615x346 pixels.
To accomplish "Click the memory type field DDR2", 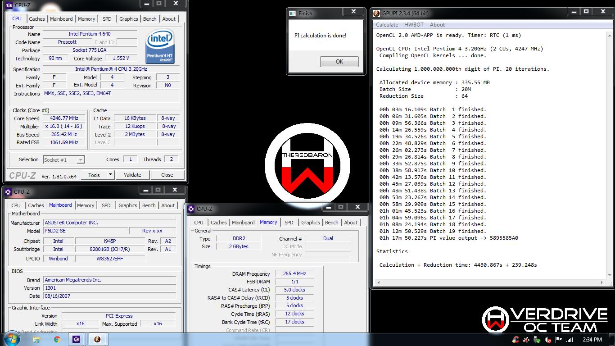I will click(238, 239).
